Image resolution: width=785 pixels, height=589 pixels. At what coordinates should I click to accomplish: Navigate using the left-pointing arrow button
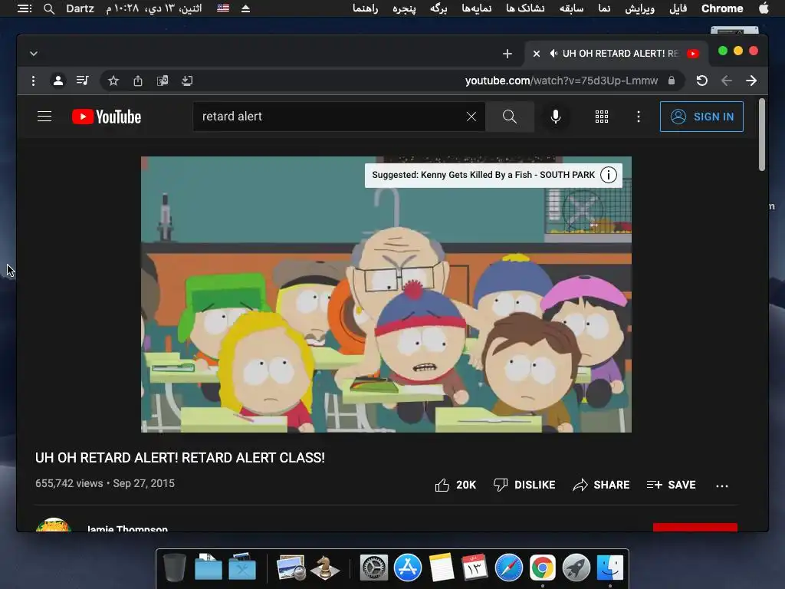pyautogui.click(x=727, y=81)
